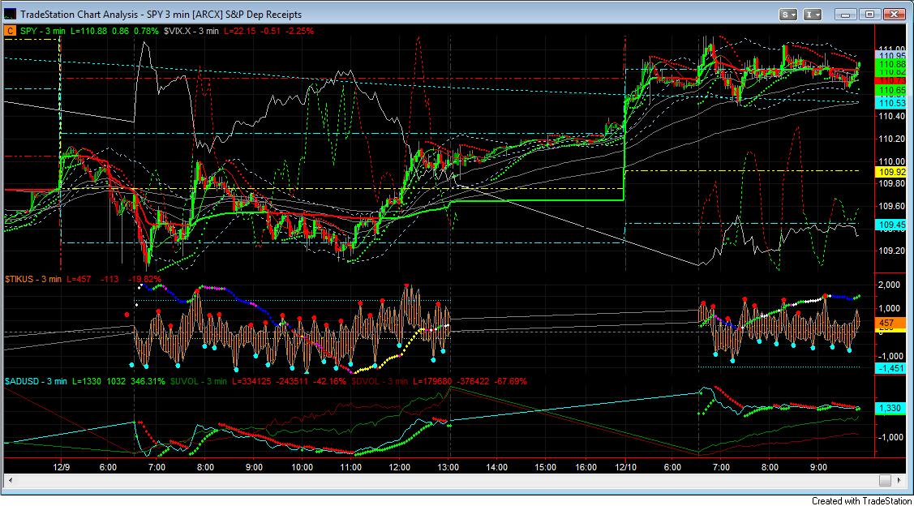Open the I dropdown in title bar

pos(813,14)
